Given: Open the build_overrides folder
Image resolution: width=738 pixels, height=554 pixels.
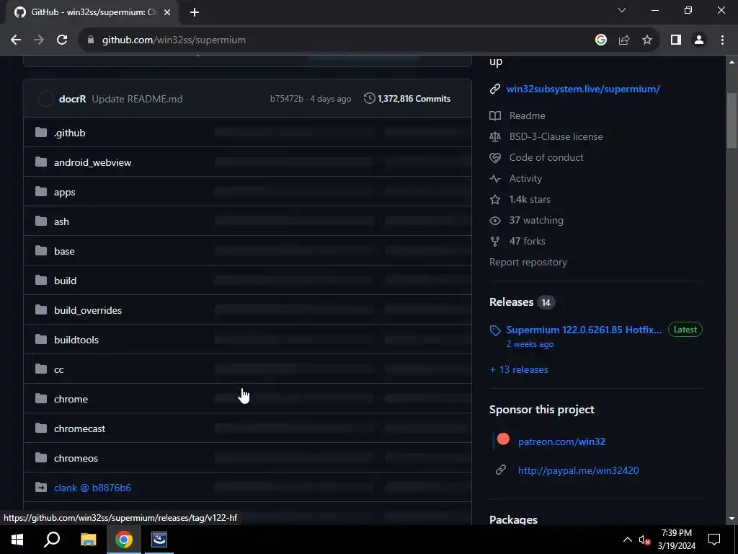Looking at the screenshot, I should coord(87,310).
